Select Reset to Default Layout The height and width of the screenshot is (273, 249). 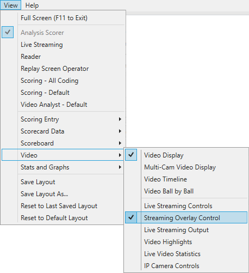(x=63, y=218)
